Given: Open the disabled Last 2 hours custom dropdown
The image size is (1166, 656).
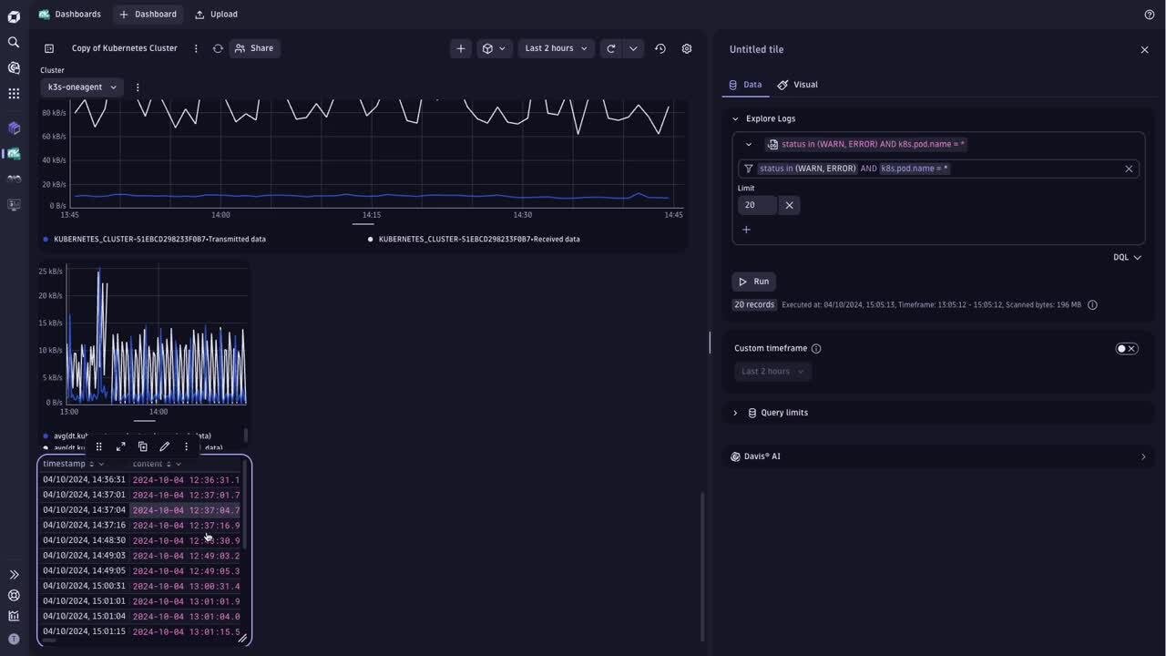Looking at the screenshot, I should click(x=772, y=371).
